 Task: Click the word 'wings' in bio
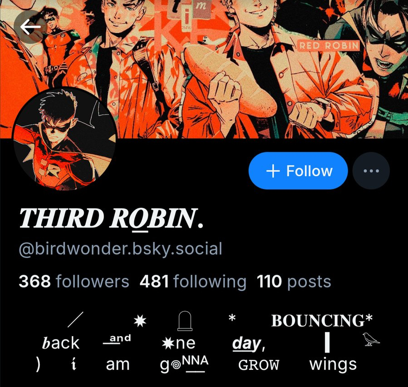tap(333, 365)
